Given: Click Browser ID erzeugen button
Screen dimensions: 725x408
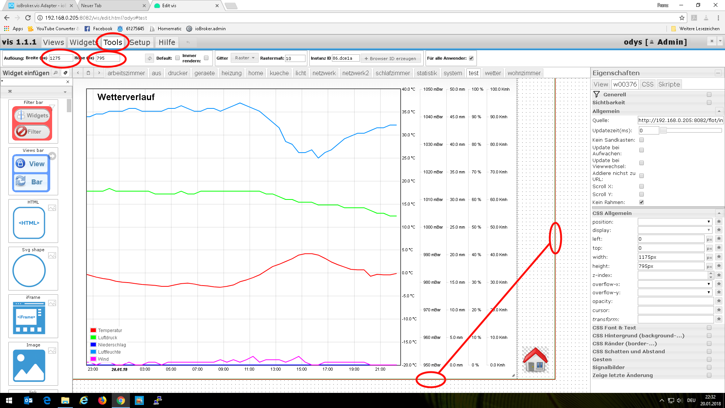Looking at the screenshot, I should point(390,59).
